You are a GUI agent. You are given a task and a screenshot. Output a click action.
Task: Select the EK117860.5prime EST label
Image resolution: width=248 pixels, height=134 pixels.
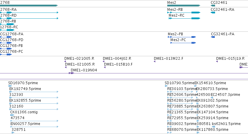212,130
